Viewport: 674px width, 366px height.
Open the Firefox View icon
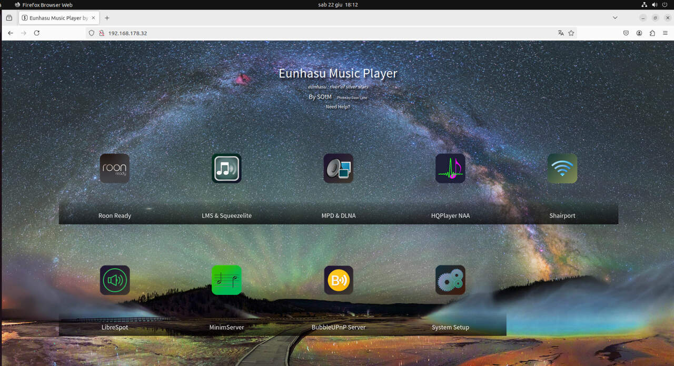click(x=9, y=18)
